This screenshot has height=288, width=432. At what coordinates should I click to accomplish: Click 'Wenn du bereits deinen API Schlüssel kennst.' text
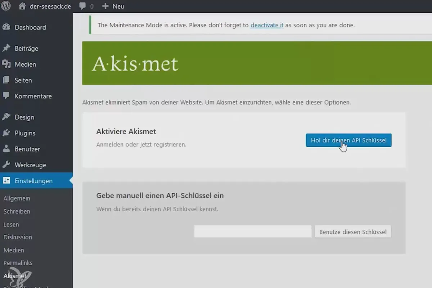coord(157,208)
